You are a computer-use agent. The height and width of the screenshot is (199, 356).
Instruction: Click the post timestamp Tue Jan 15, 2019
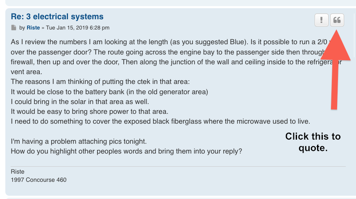click(x=78, y=28)
